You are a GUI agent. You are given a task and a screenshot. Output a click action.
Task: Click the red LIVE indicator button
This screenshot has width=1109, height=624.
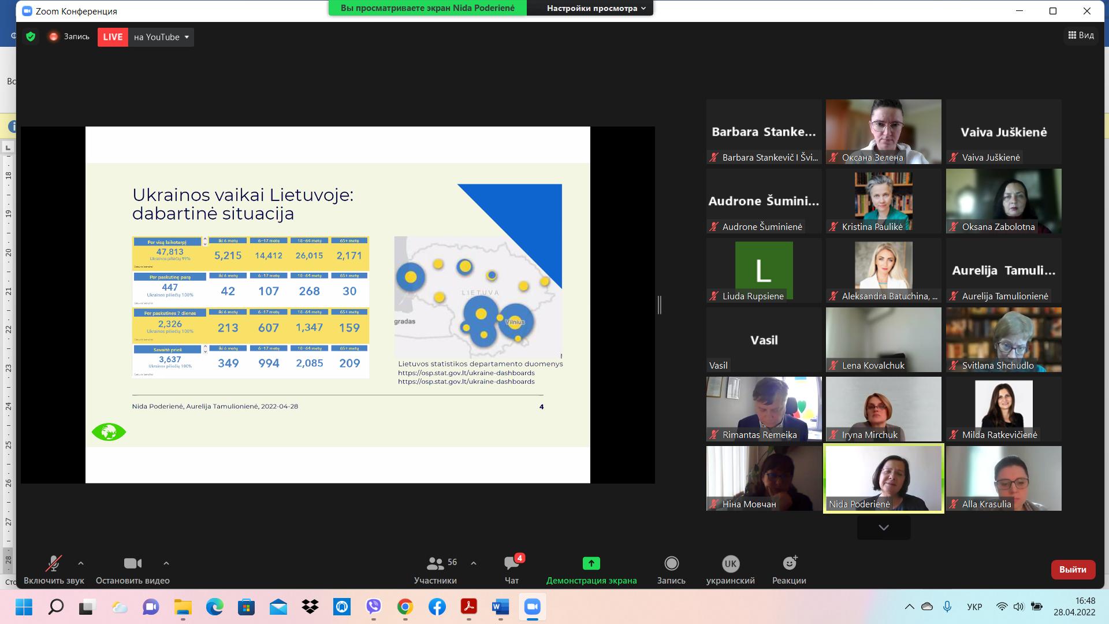113,37
